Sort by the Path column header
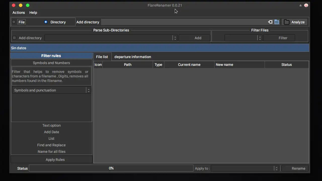Image resolution: width=322 pixels, height=181 pixels. tap(128, 65)
